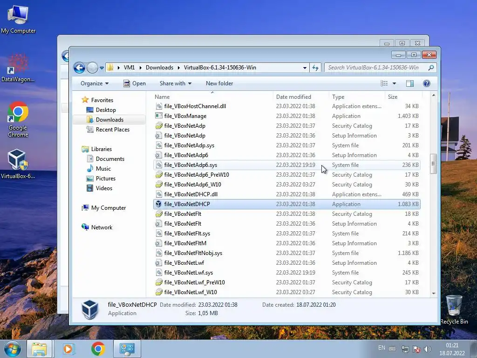Select file_VBoxNetFlt.sys

187,234
